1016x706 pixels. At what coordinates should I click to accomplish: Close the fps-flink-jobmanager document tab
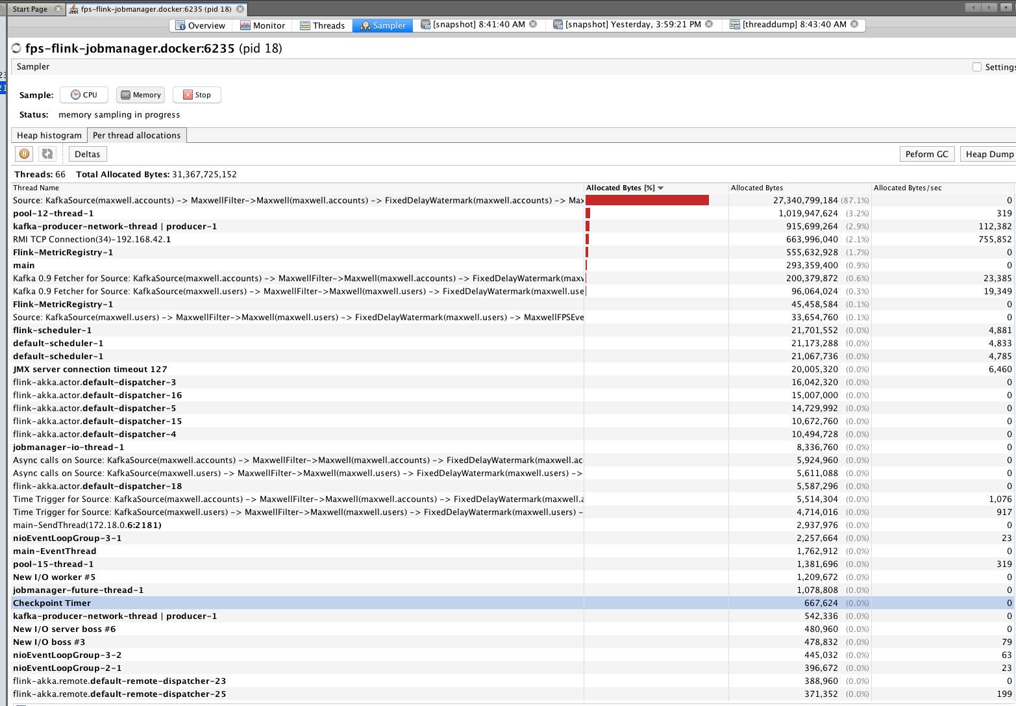[x=240, y=9]
